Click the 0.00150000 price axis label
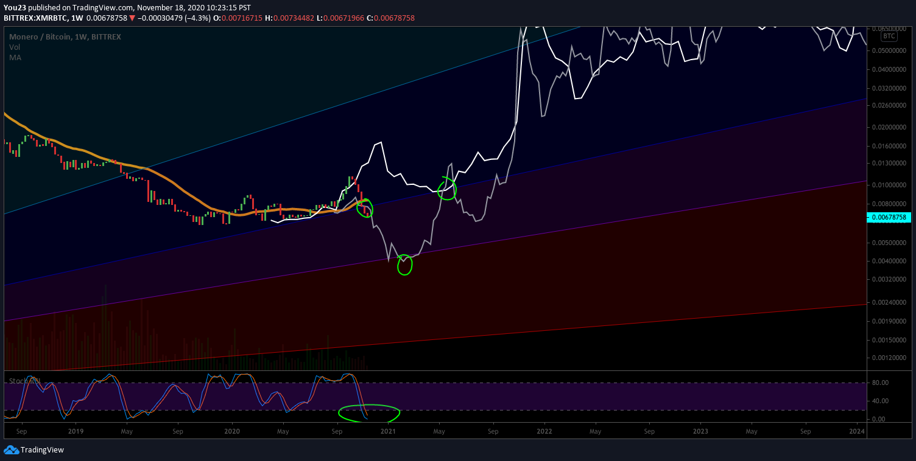 pos(889,339)
